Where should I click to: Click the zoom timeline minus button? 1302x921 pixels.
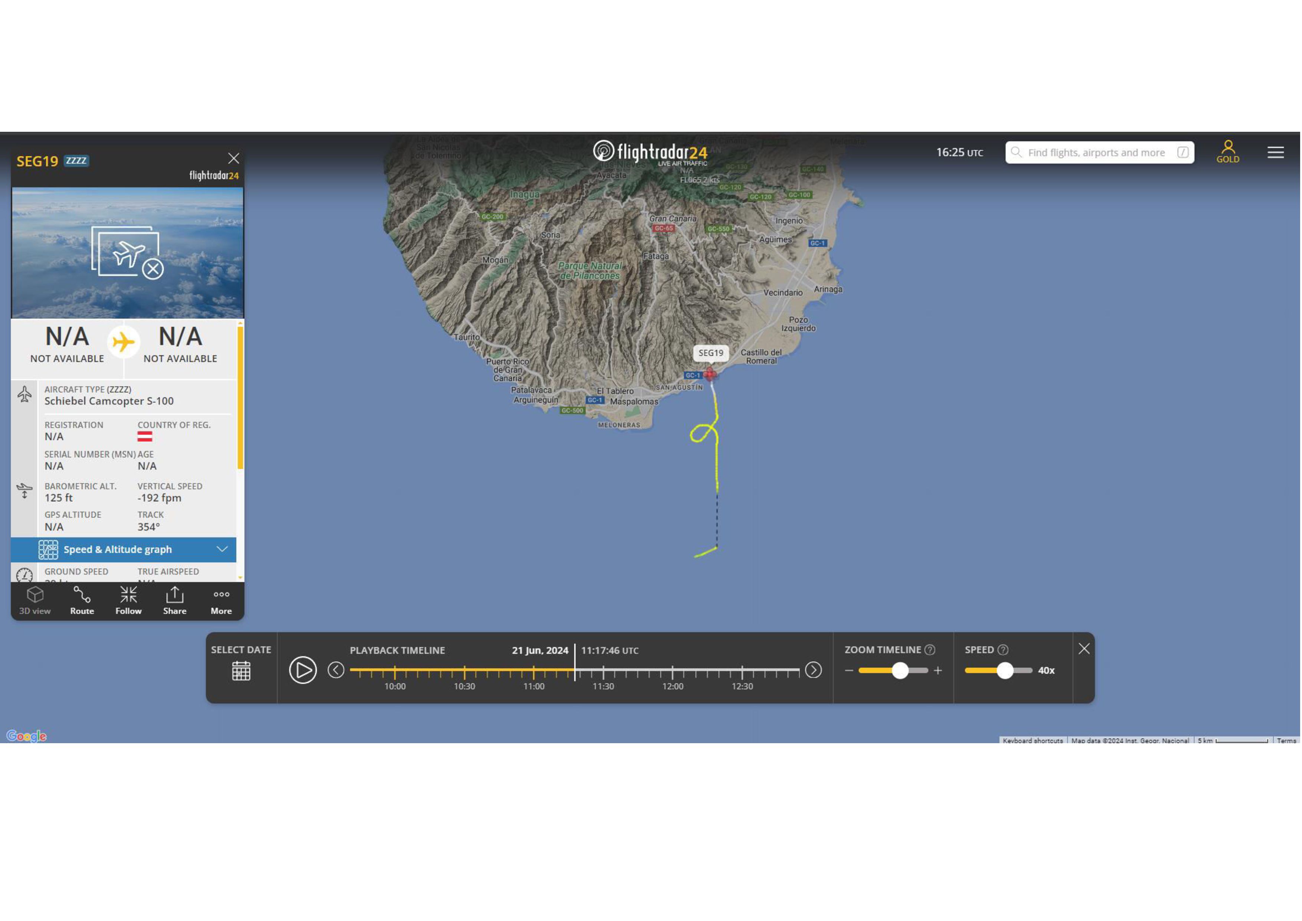point(849,671)
